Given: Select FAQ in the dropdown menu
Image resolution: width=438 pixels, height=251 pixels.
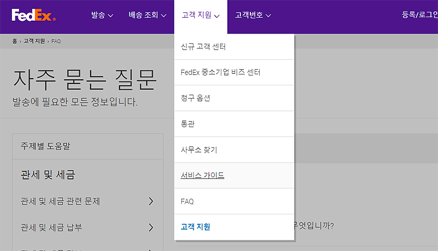Looking at the screenshot, I should (234, 201).
